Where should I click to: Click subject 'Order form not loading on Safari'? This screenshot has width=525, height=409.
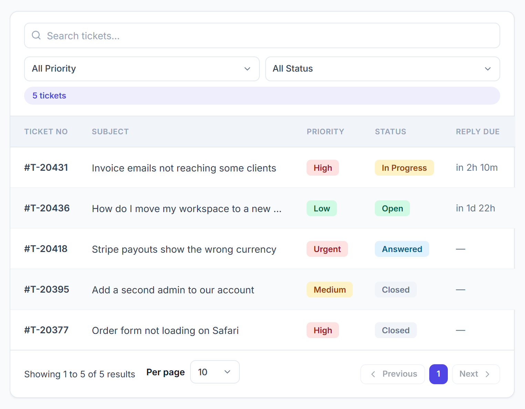click(165, 331)
